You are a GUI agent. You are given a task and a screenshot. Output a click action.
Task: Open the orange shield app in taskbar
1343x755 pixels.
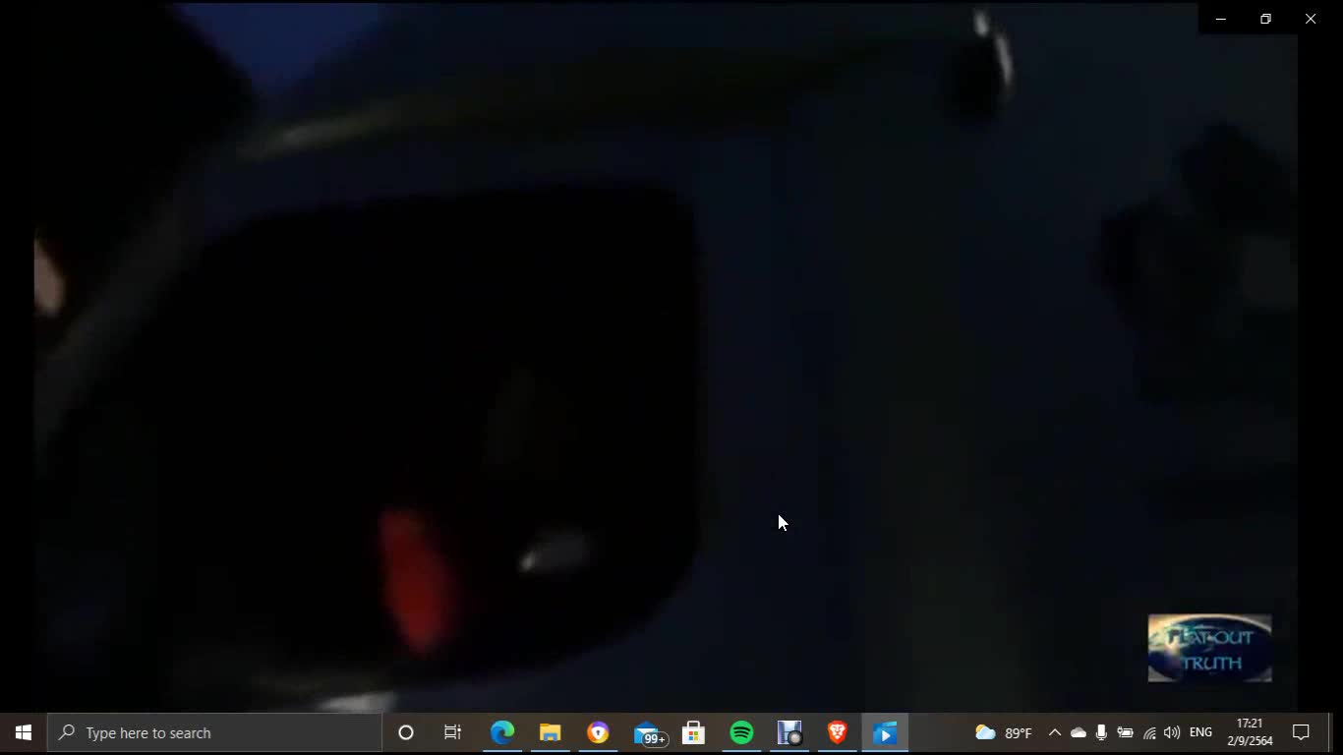point(598,732)
